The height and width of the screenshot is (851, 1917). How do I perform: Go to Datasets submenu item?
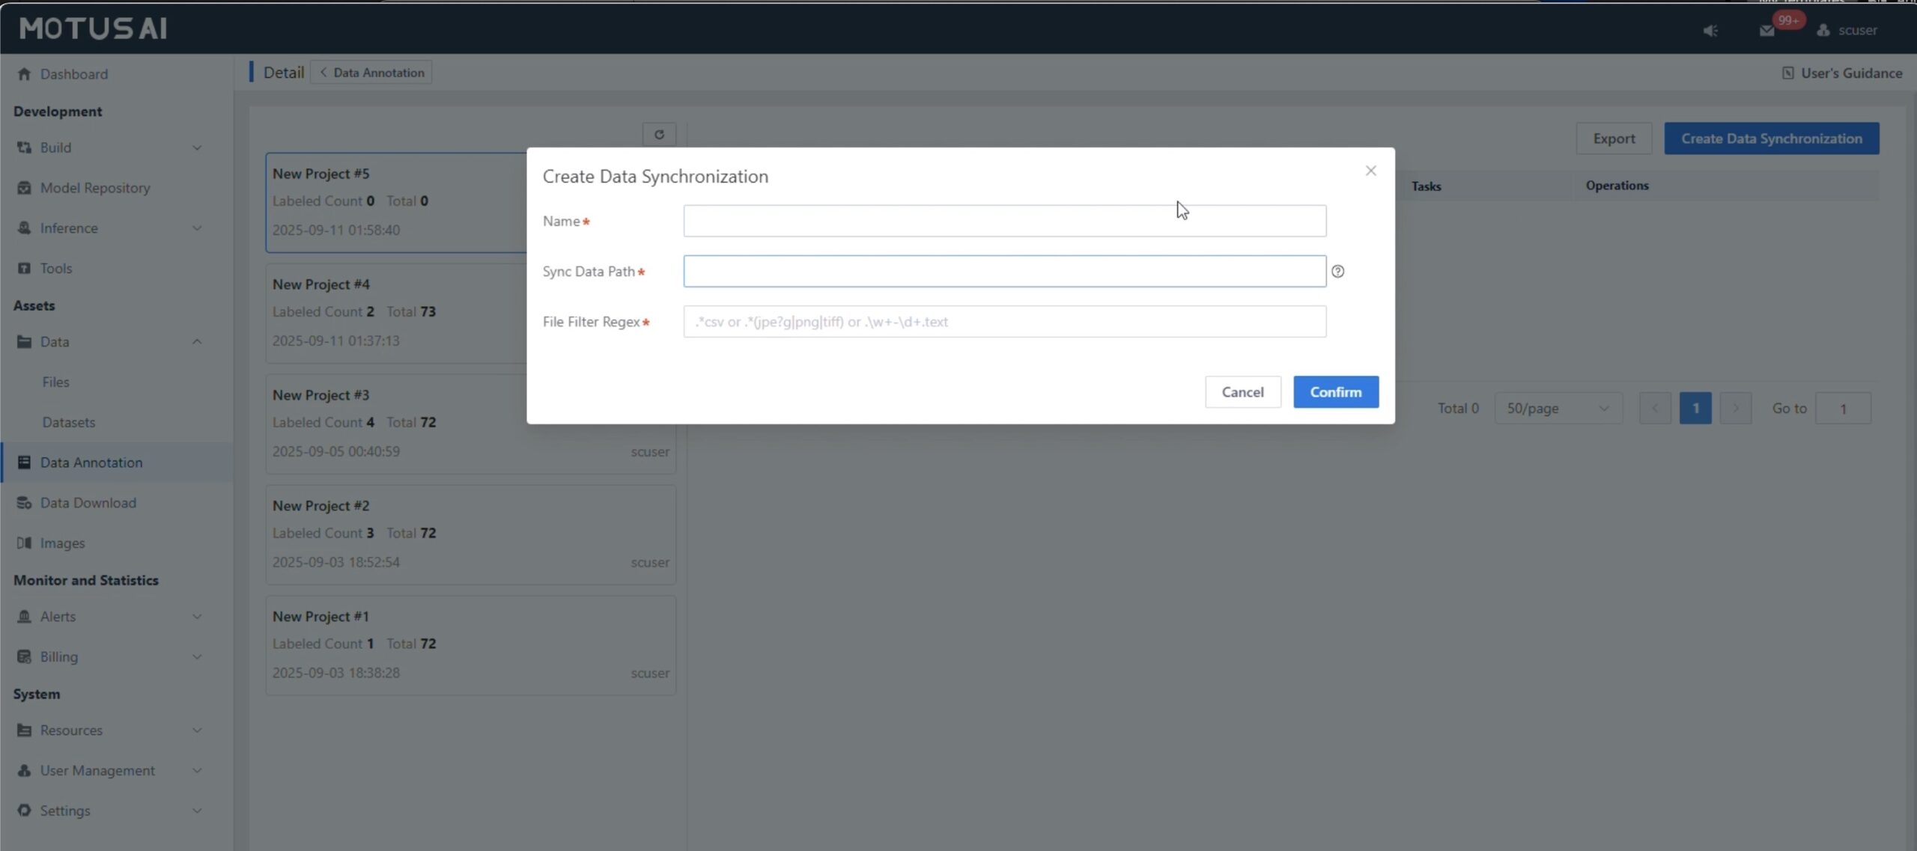[69, 422]
